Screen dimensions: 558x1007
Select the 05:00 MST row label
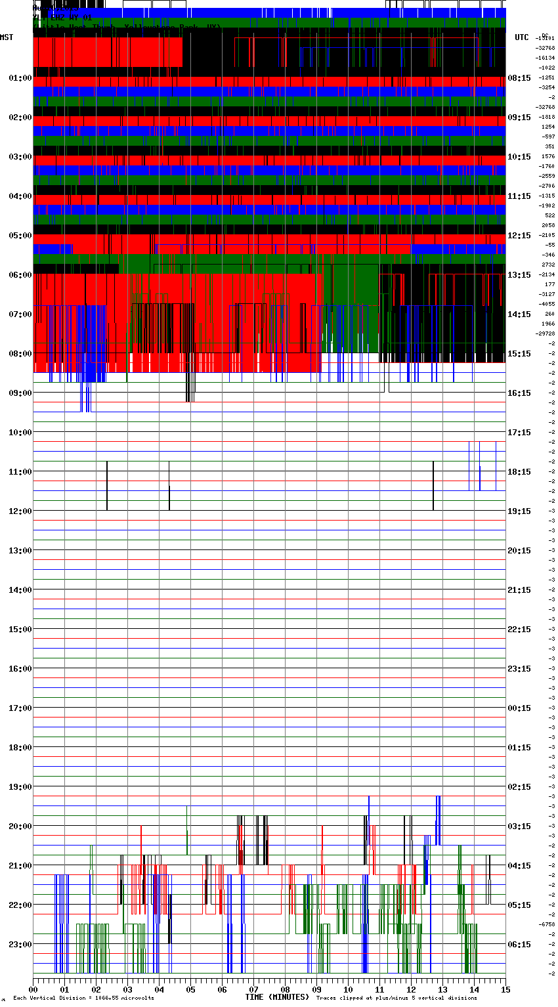[20, 236]
